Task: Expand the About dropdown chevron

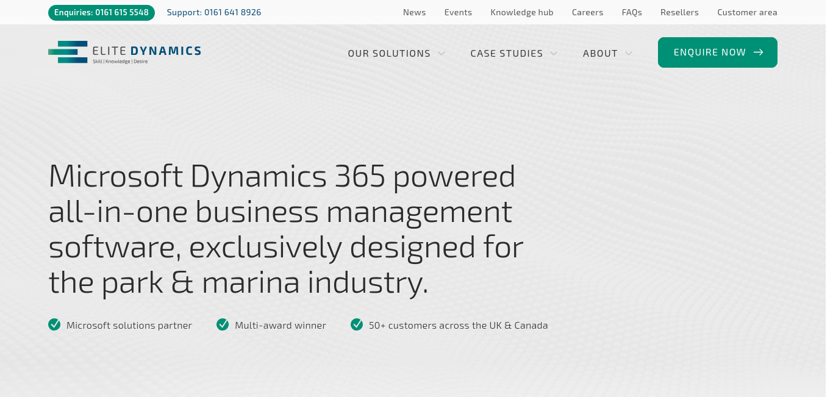Action: coord(629,54)
